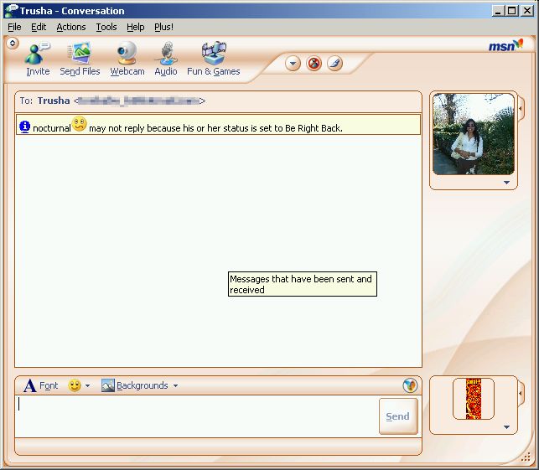Start a Webcam session

[x=127, y=59]
